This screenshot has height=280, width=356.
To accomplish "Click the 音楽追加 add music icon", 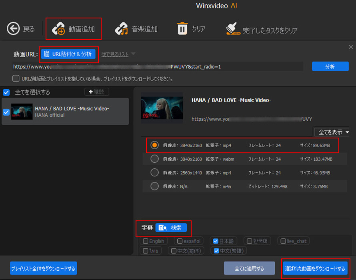I will pos(121,29).
